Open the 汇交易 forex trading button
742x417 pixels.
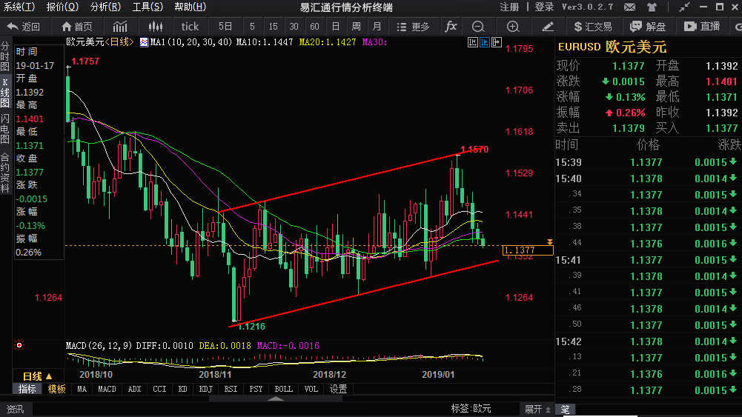tap(593, 27)
